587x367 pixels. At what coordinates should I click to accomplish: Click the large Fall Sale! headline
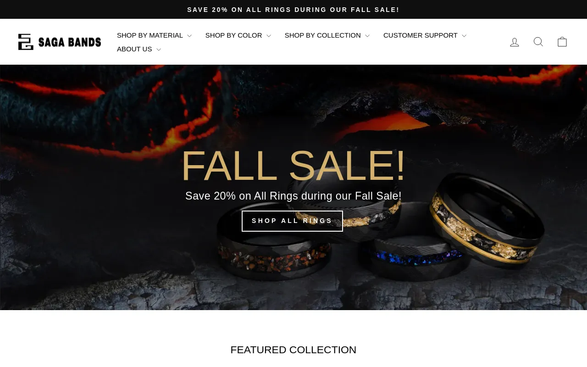pos(293,166)
